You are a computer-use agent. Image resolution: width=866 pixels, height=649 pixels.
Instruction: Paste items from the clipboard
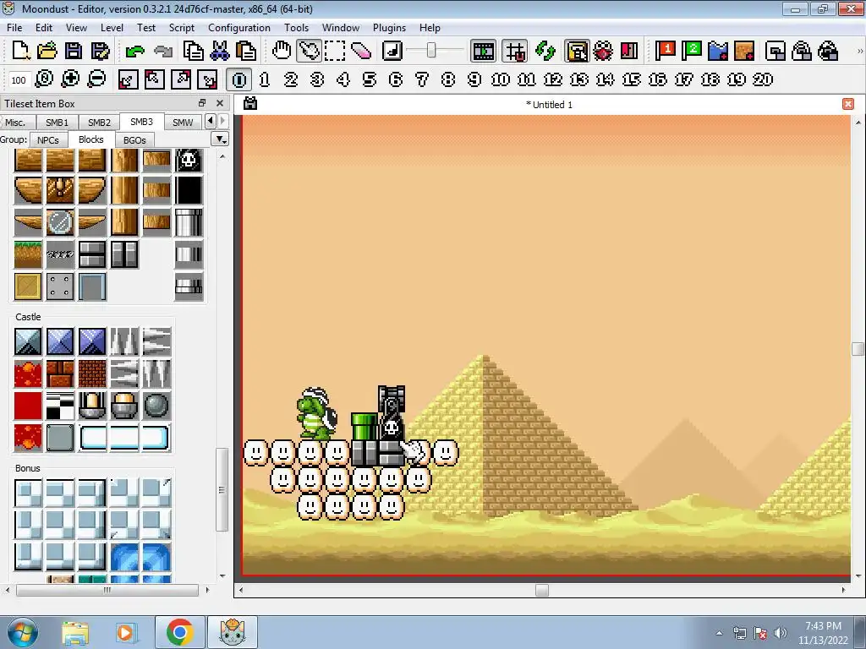click(246, 51)
